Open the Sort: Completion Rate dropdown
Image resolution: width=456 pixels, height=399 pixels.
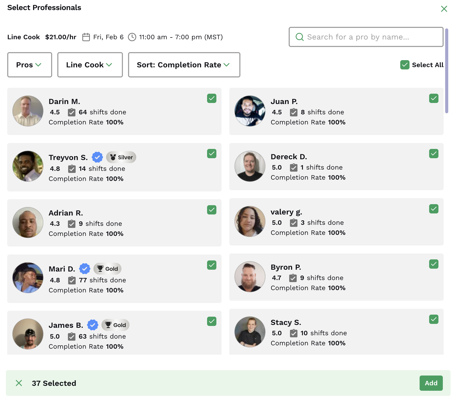point(184,65)
